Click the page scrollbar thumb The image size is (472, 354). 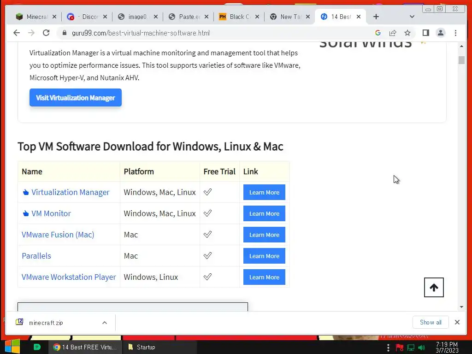(461, 60)
